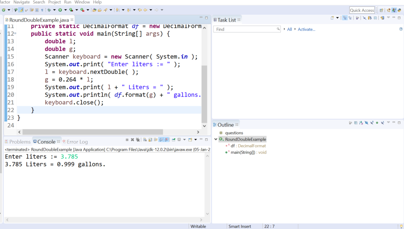
Task: Pin the Console view
Action: (x=174, y=141)
